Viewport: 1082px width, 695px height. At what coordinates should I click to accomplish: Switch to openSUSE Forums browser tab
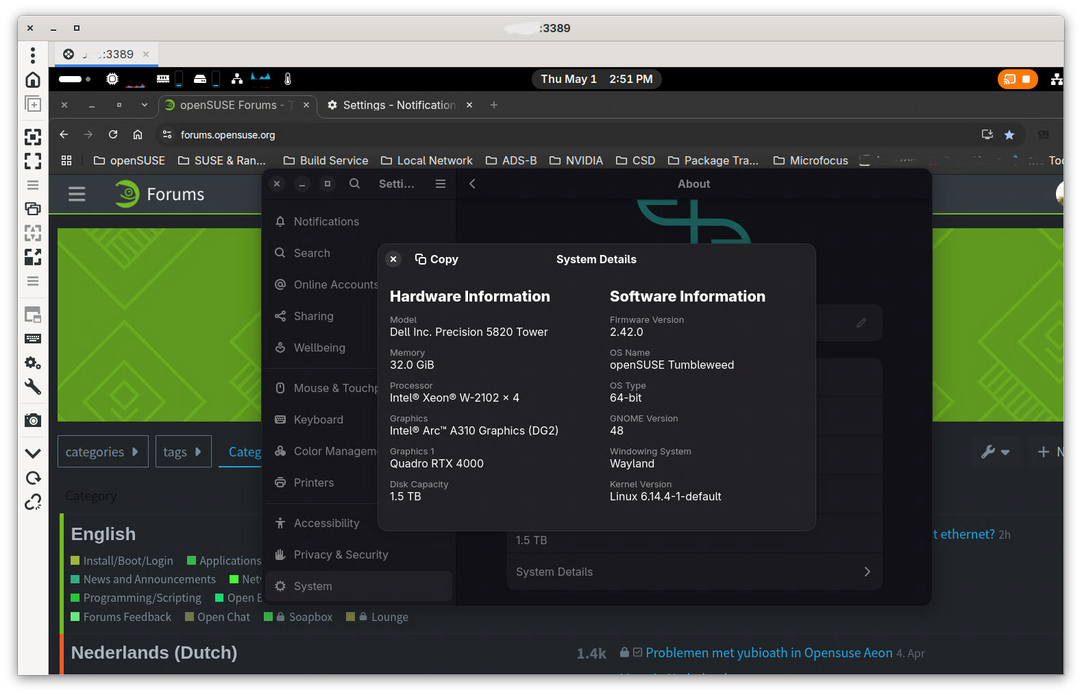pyautogui.click(x=236, y=105)
